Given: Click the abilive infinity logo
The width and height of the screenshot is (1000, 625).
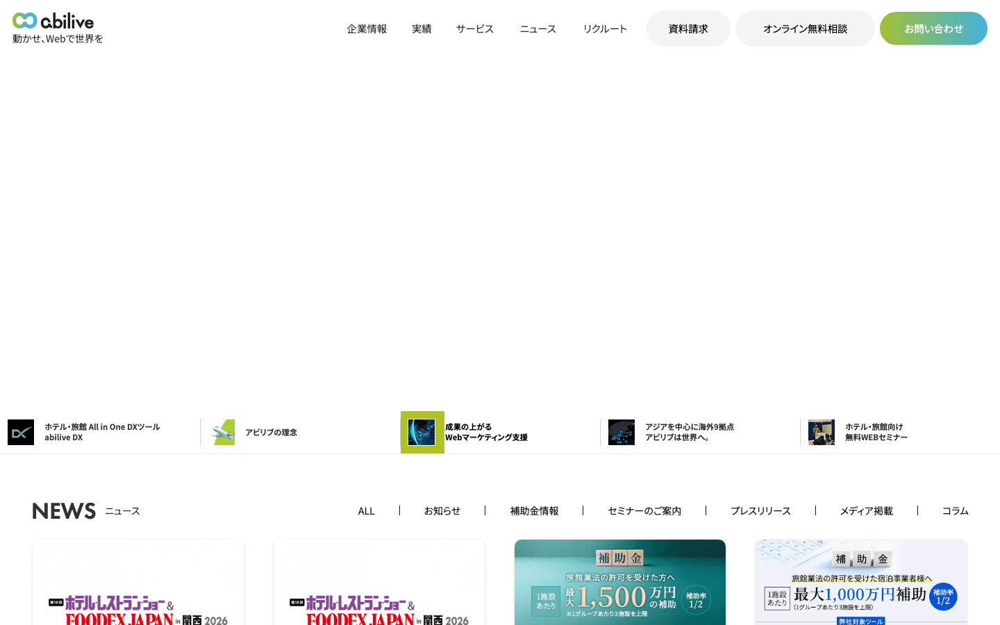Looking at the screenshot, I should tap(53, 21).
